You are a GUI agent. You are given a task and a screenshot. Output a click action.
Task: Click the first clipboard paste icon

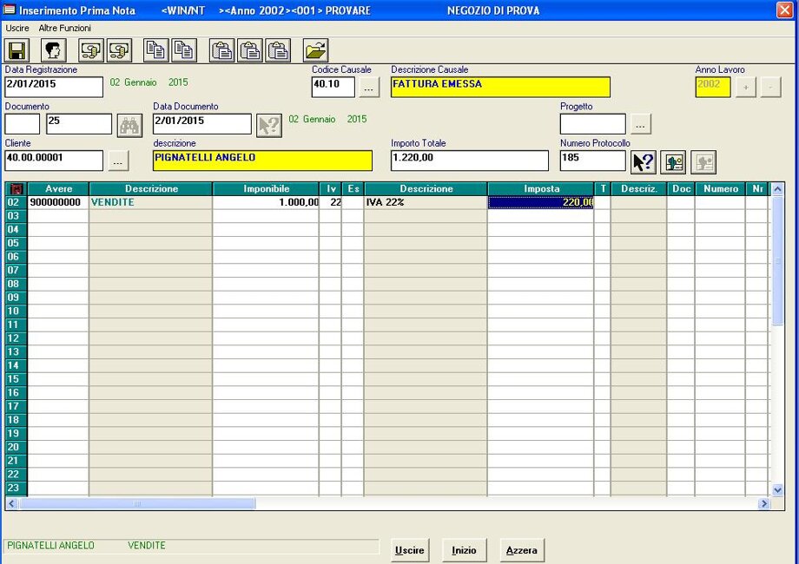(x=222, y=50)
